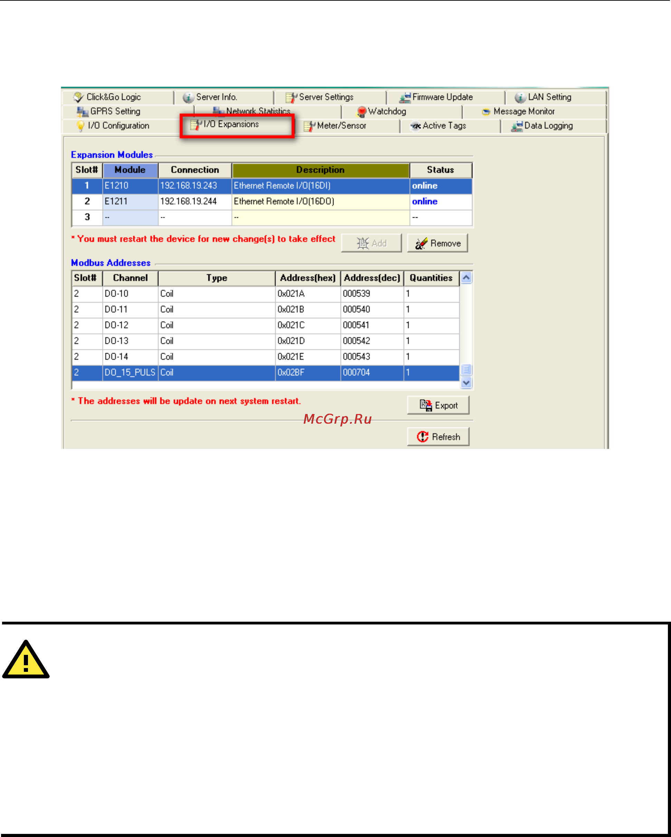Click Modbus table scroll up arrow
Screen dimensions: 671x837
466,278
